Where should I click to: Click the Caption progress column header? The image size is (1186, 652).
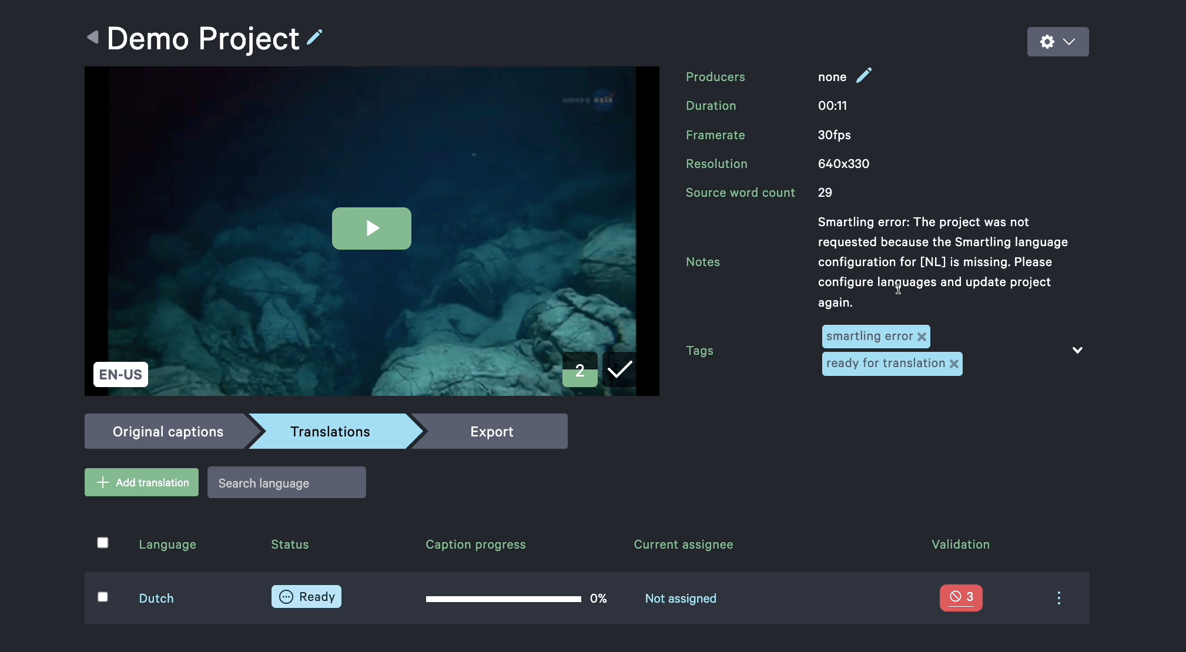pos(475,544)
